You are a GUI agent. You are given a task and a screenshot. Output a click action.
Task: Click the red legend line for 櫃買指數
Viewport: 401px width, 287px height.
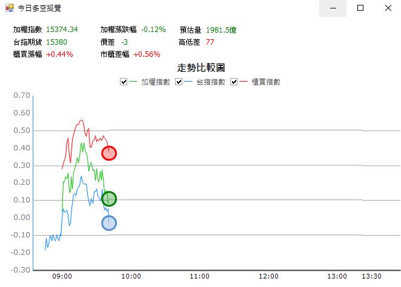pos(244,82)
